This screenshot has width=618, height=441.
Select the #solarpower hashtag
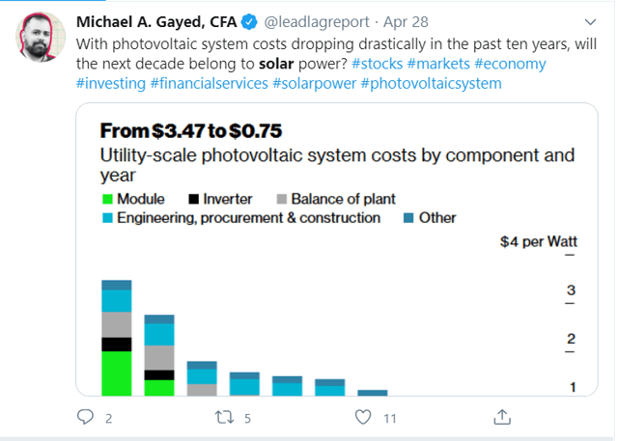pyautogui.click(x=314, y=84)
